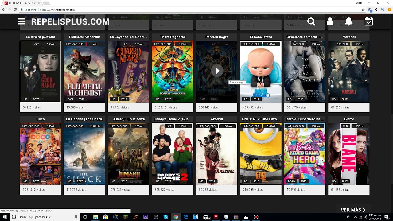Select The Good Nanny poster
393x221 pixels.
tap(40, 71)
